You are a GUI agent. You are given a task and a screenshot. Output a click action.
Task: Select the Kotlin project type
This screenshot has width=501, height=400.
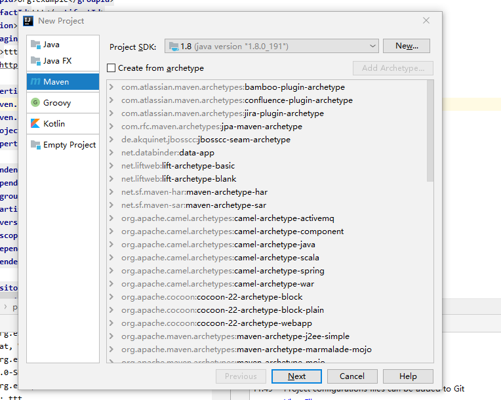tap(63, 123)
